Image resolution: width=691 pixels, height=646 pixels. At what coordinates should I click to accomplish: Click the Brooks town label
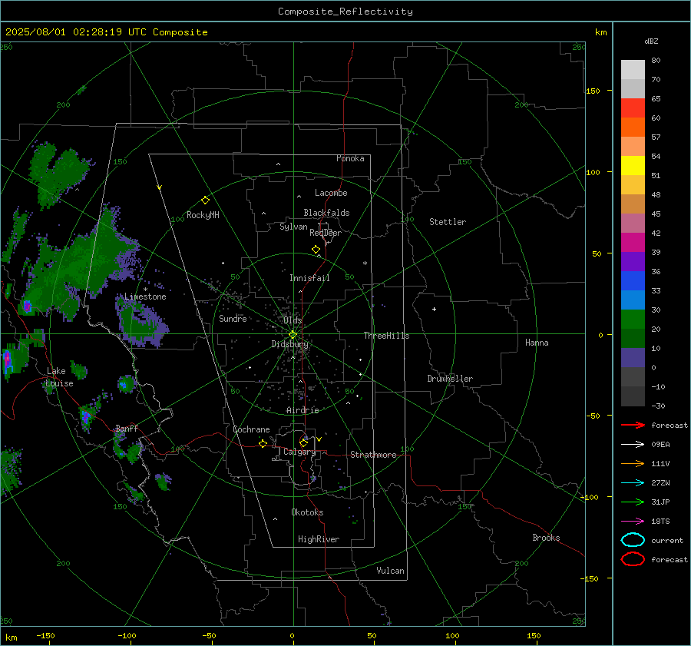click(x=546, y=538)
